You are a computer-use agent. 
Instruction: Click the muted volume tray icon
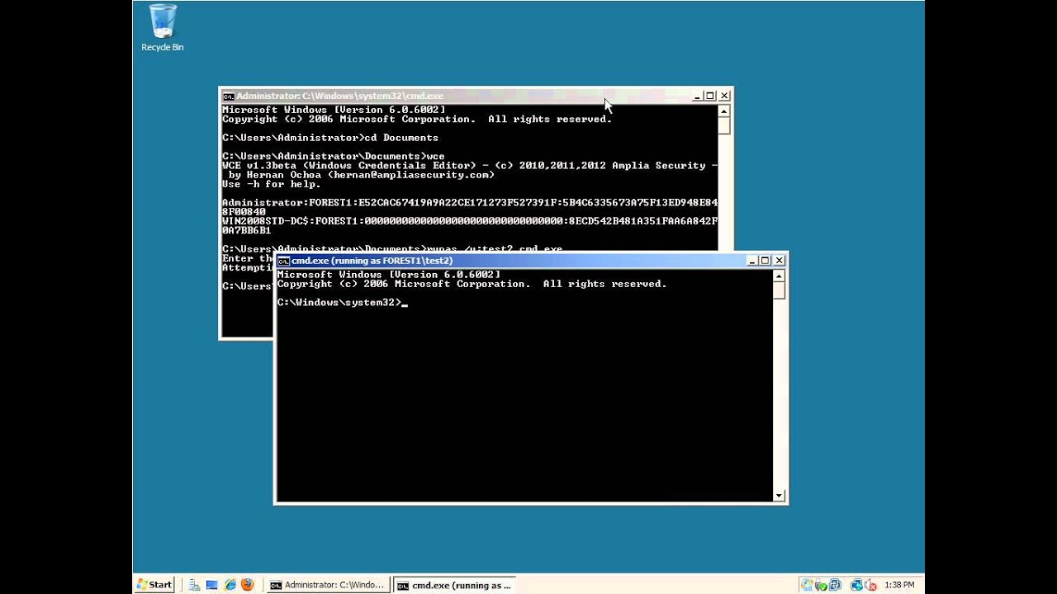(x=870, y=585)
